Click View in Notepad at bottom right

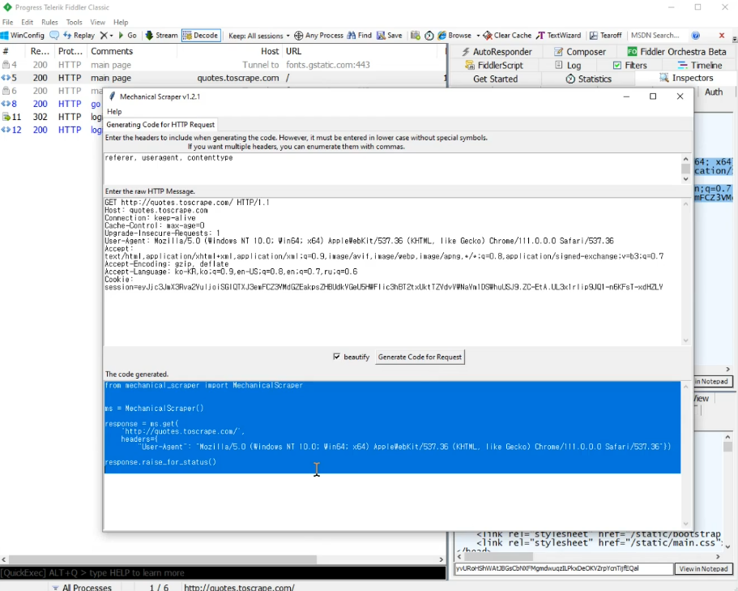pos(703,569)
